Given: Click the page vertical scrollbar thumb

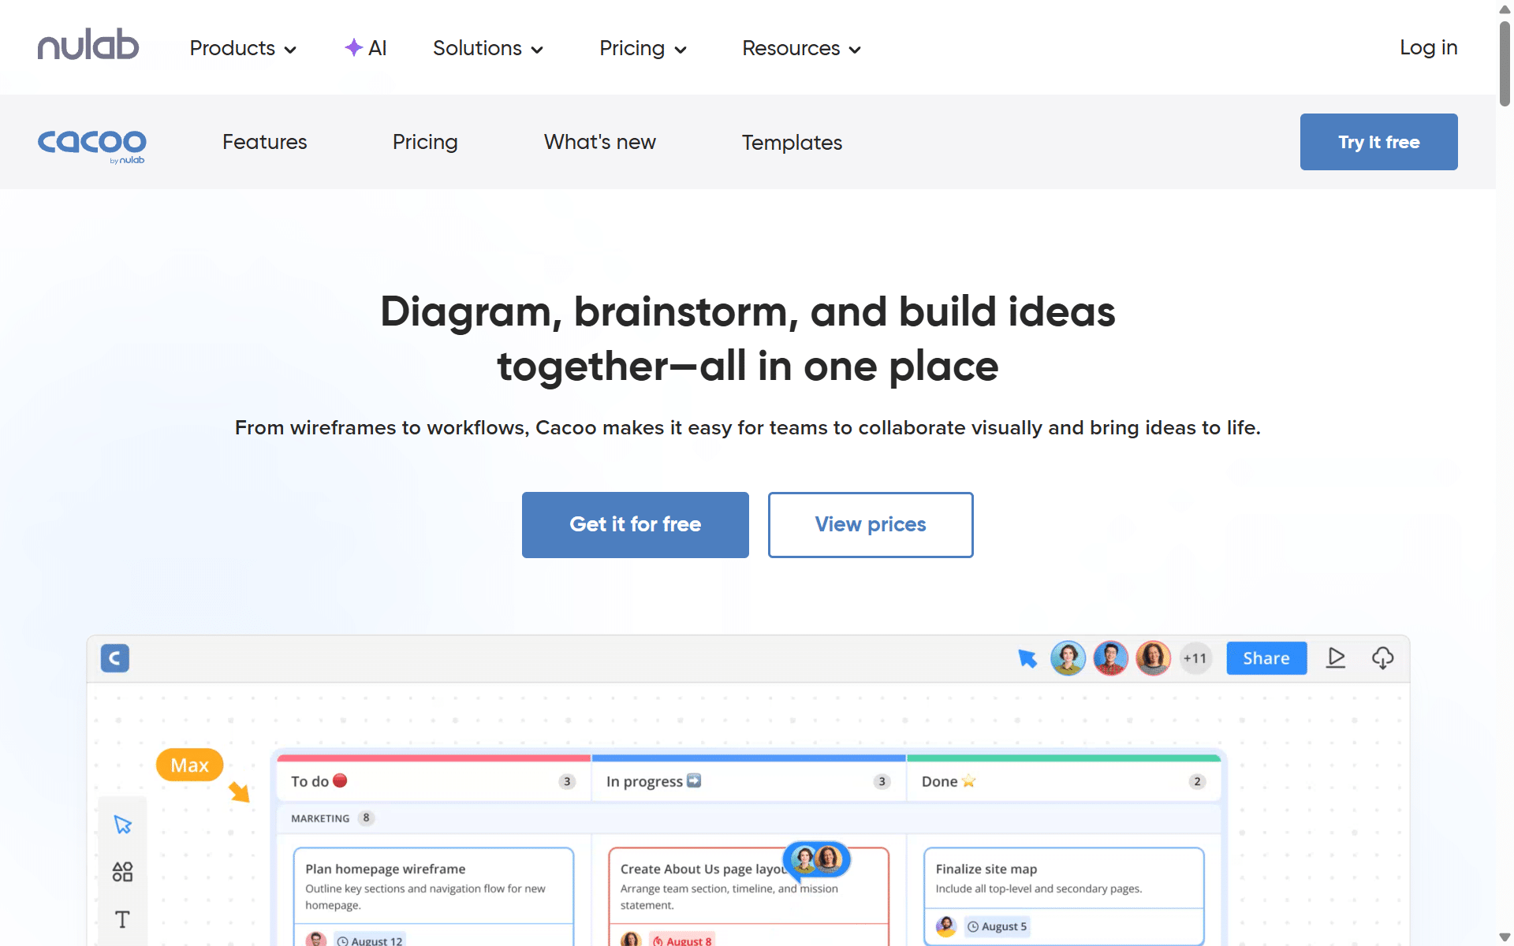Looking at the screenshot, I should [x=1505, y=63].
